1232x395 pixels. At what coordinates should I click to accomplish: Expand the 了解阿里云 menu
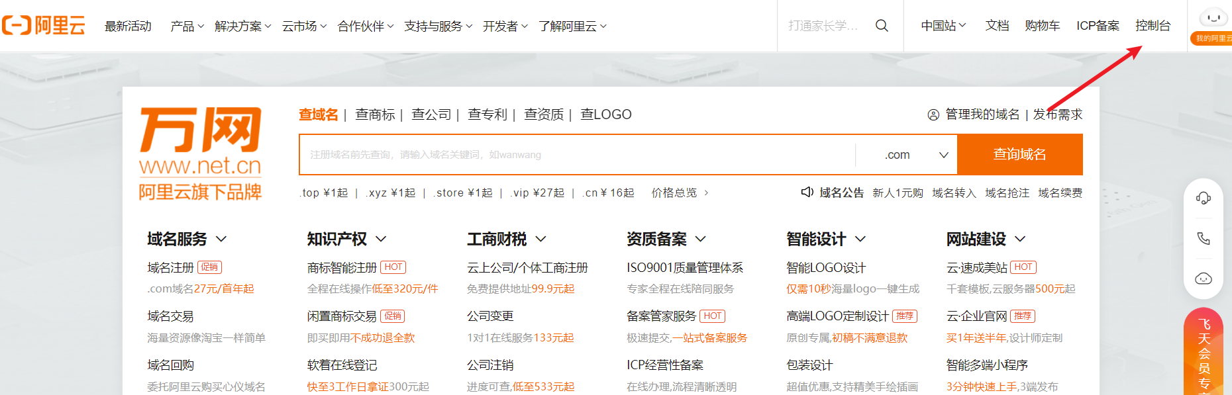point(572,26)
